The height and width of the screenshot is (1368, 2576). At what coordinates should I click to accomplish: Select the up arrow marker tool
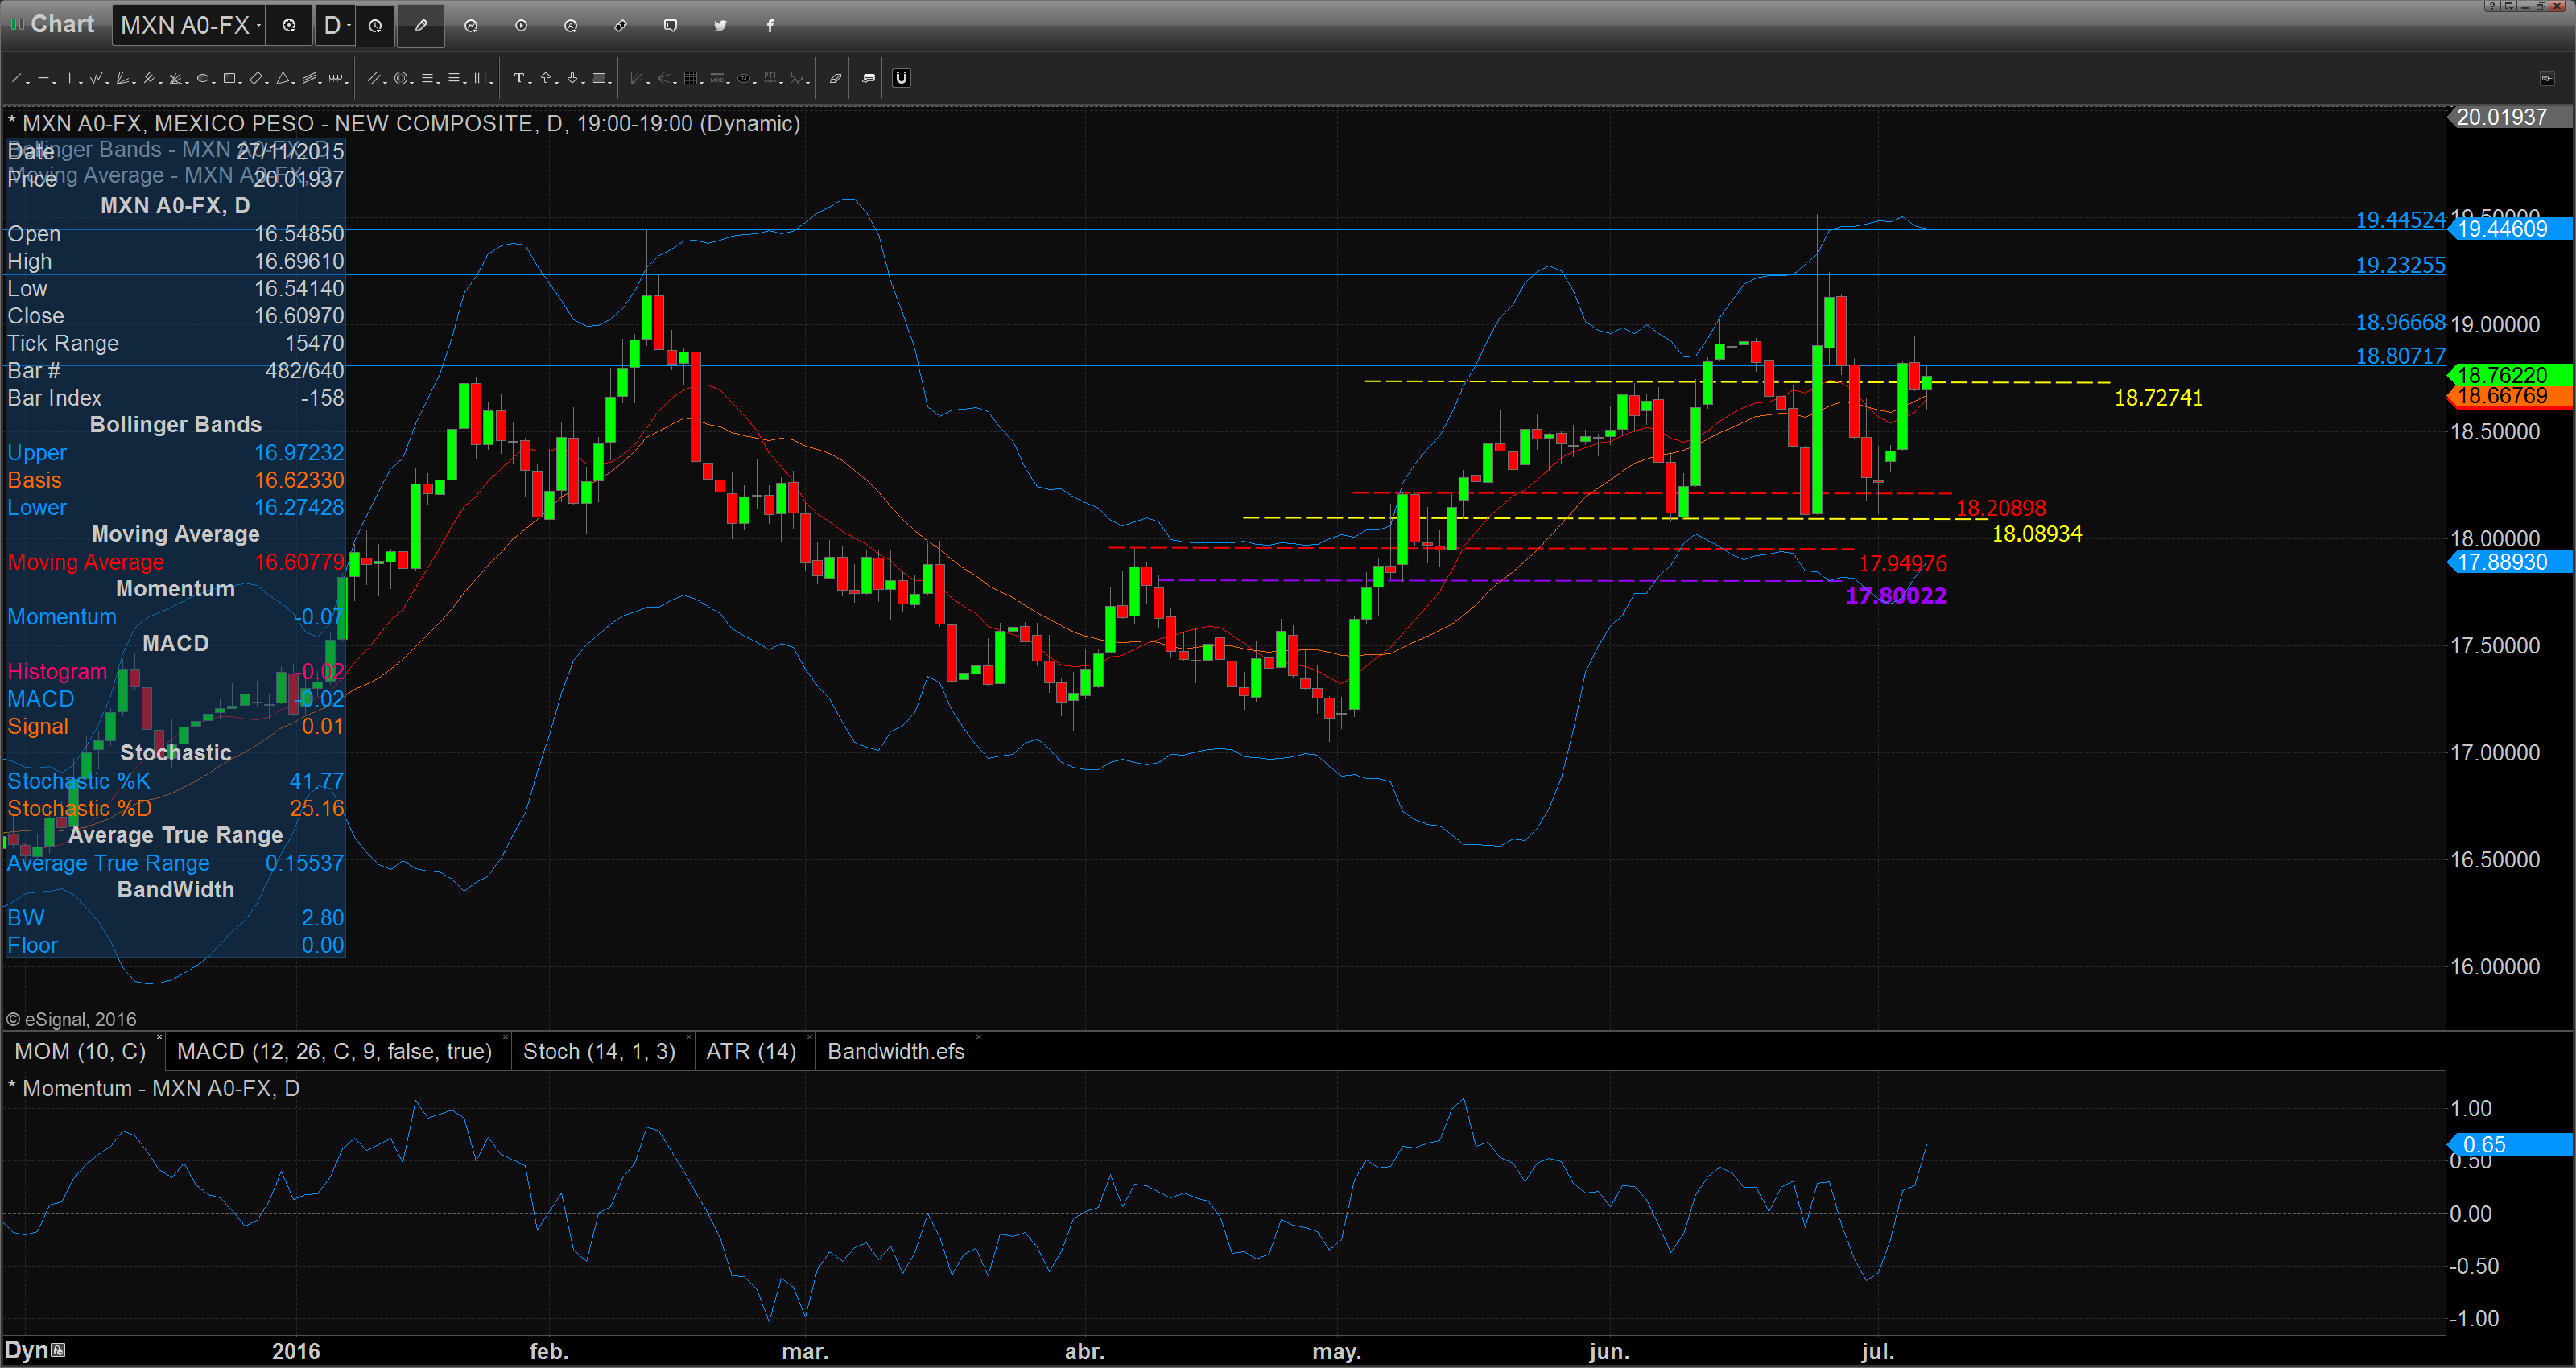(x=546, y=78)
